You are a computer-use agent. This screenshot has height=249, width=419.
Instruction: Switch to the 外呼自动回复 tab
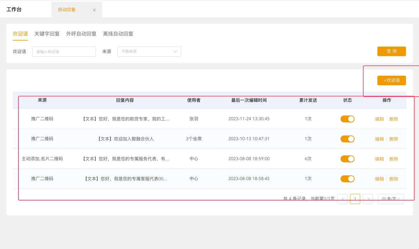tap(81, 34)
